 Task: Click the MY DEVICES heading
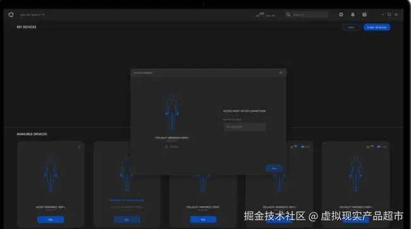pos(27,27)
